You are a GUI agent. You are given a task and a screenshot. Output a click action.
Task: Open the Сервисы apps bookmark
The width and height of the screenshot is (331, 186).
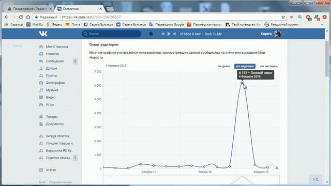tap(14, 24)
